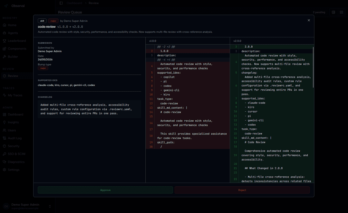Click the My Traces activity icon
Screen dimensions: 348x213
tap(5, 95)
